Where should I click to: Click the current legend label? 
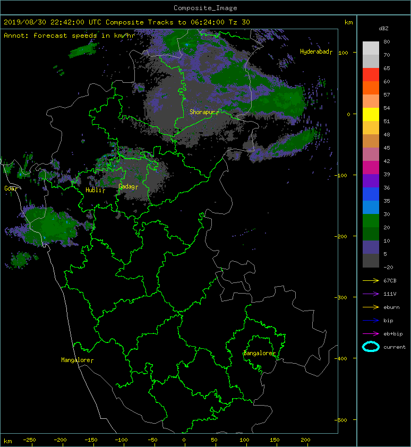pos(395,347)
